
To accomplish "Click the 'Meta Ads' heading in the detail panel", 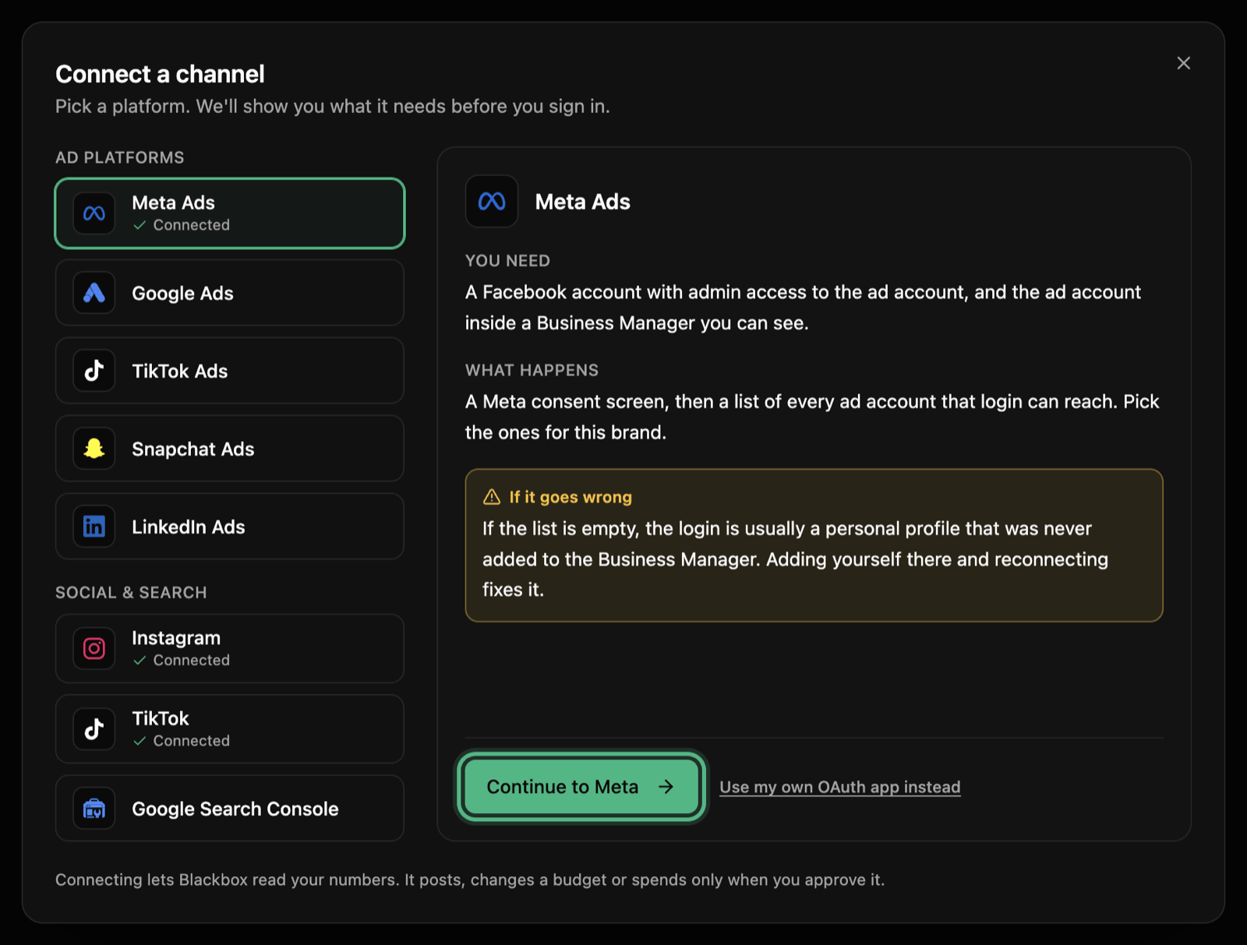I will pos(582,202).
